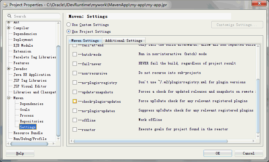Screen dimensions: 269x162
Task: Select the EJB Module item
Action: click(23, 45)
